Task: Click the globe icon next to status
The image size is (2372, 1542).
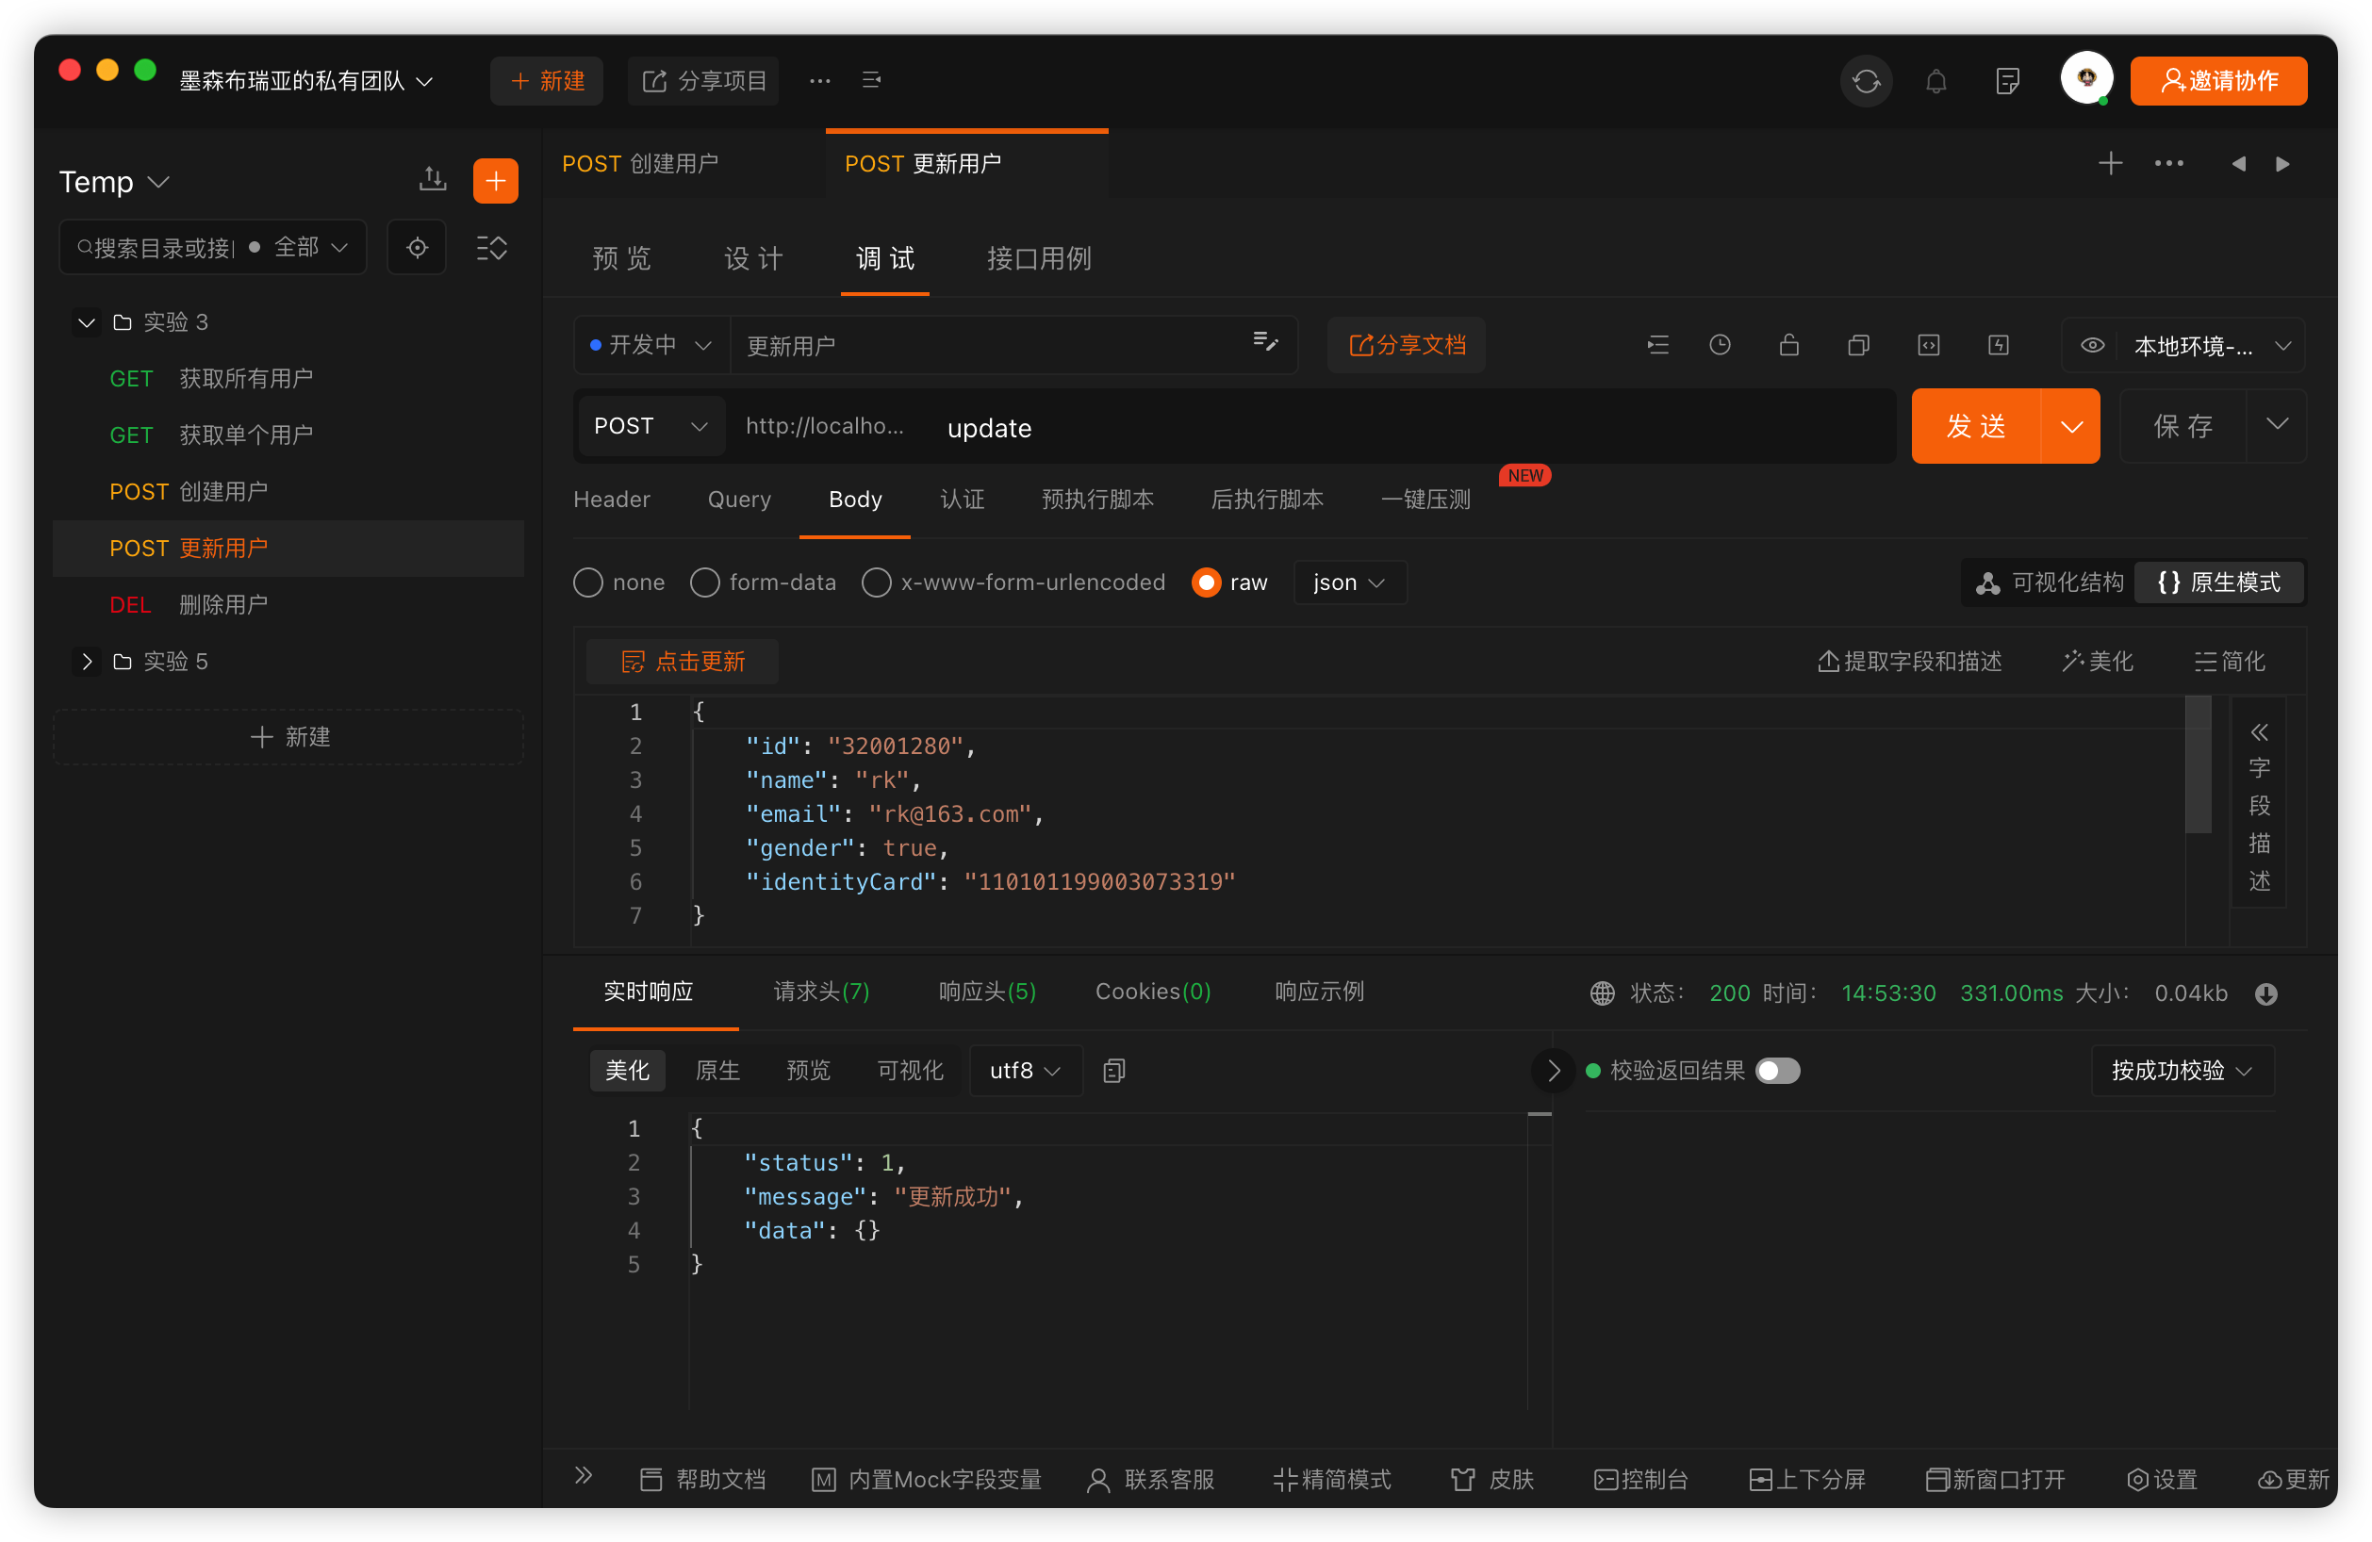Action: point(1602,993)
